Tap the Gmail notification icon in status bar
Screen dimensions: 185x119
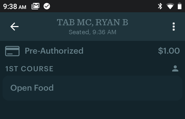35,6
